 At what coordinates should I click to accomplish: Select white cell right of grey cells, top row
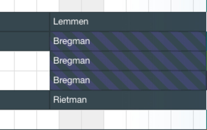(115, 6)
